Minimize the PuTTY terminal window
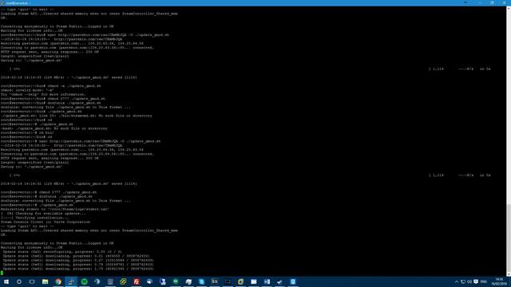The width and height of the screenshot is (511, 287). point(481,2)
